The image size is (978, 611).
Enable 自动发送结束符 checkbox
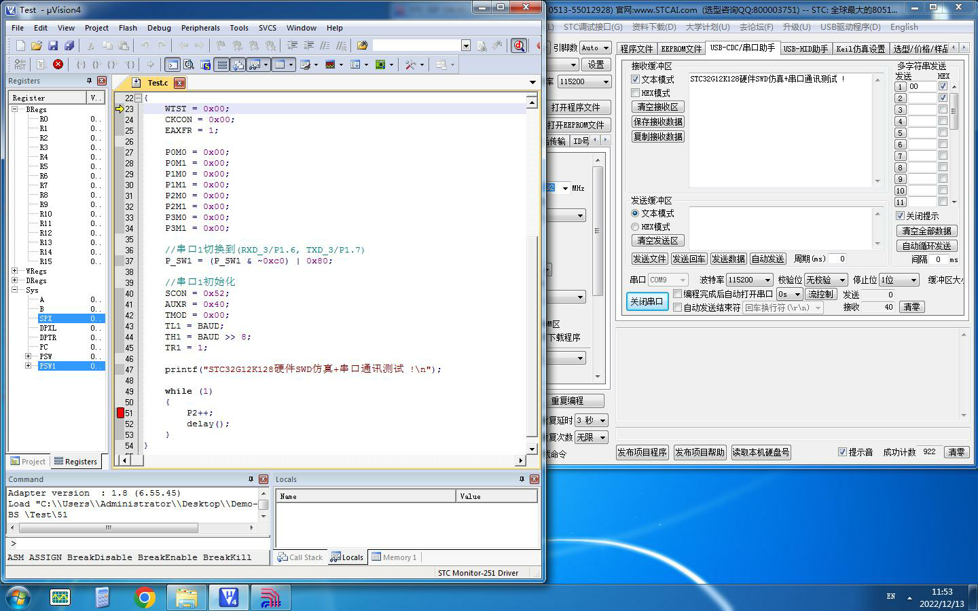(x=677, y=308)
